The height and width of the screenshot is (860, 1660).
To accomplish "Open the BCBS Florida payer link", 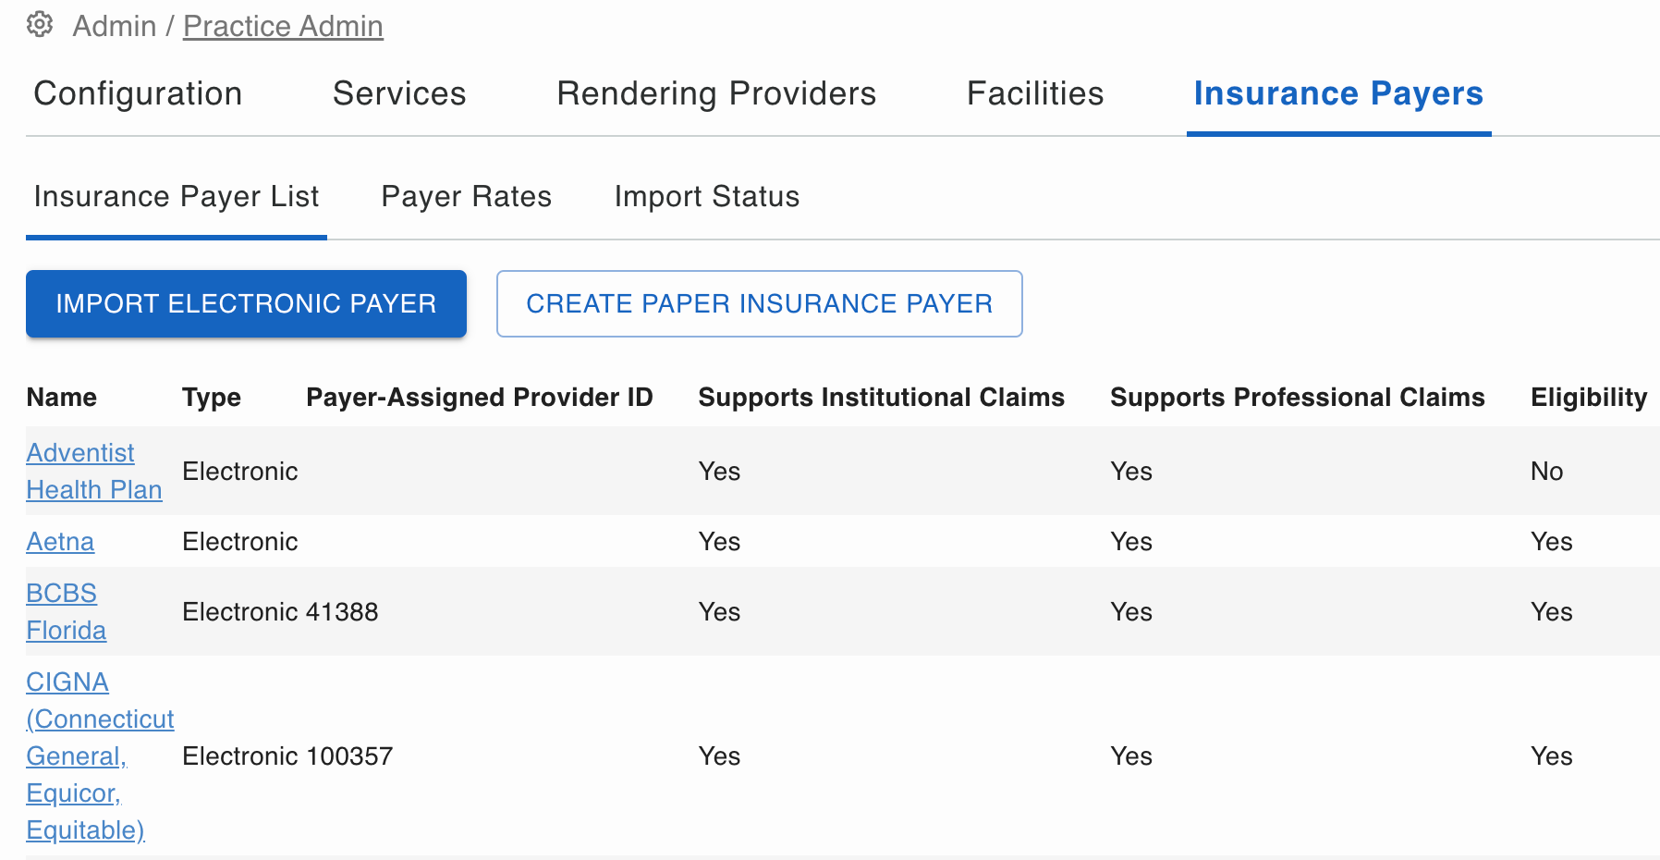I will point(66,611).
